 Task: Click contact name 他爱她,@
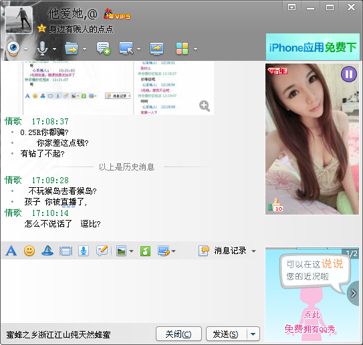73,14
